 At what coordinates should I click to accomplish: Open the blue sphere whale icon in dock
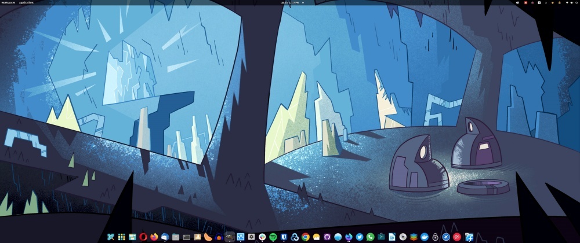click(x=338, y=237)
